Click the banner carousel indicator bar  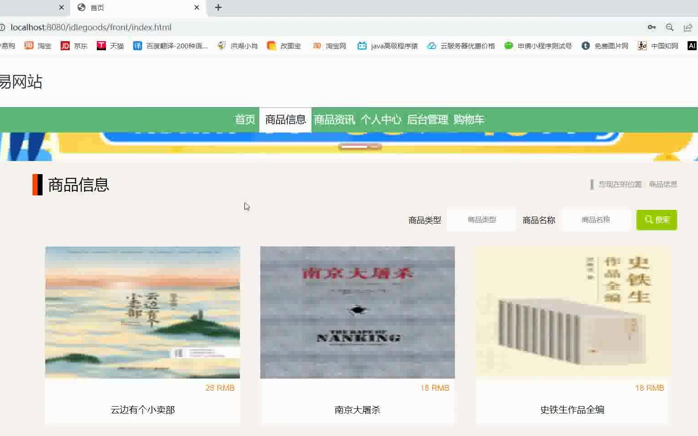tap(360, 147)
